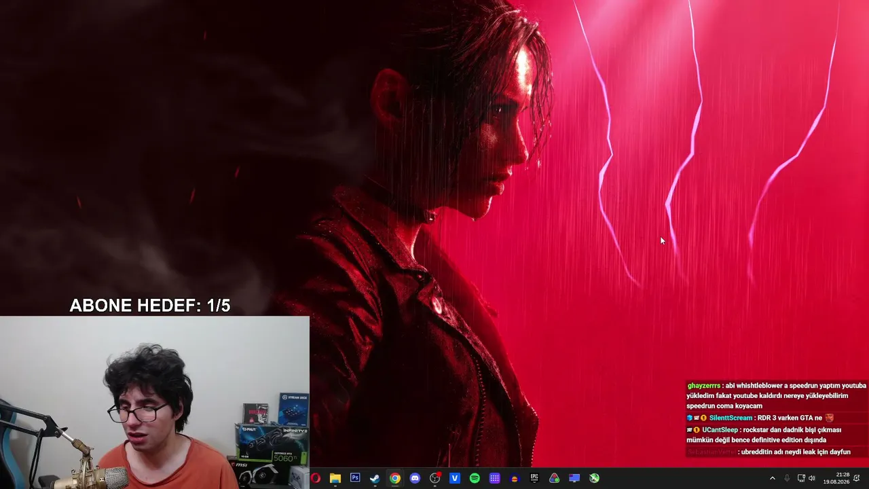Viewport: 869px width, 489px height.
Task: Open the notification center bell icon
Action: [x=857, y=478]
